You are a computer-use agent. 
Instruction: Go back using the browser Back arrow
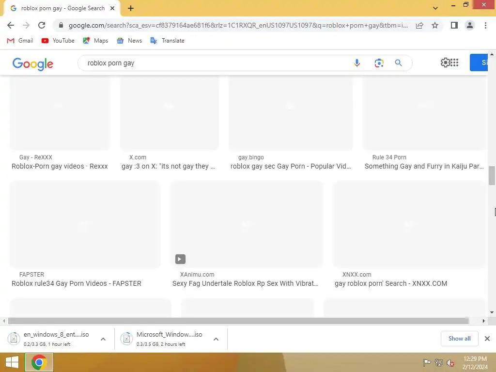[11, 25]
